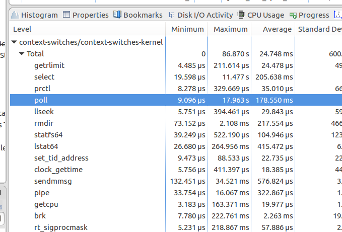This screenshot has height=232, width=342.
Task: Click sendmmsg minimum value 132.451 µs
Action: (187, 181)
